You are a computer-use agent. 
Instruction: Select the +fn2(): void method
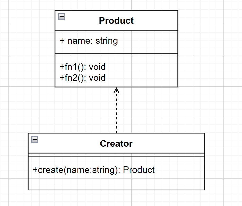point(83,78)
